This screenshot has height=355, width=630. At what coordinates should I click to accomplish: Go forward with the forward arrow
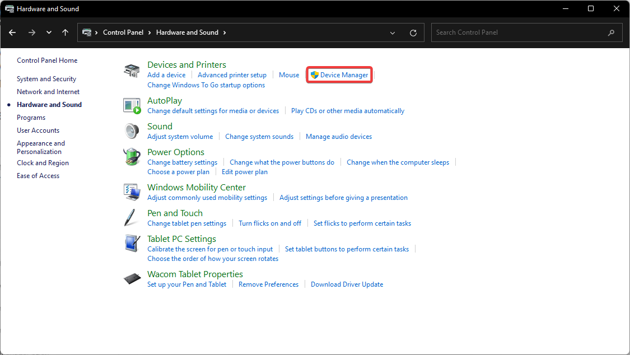point(32,32)
